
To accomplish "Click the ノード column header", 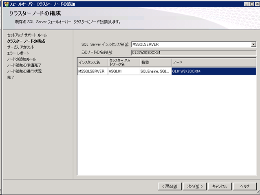I will click(x=213, y=62).
